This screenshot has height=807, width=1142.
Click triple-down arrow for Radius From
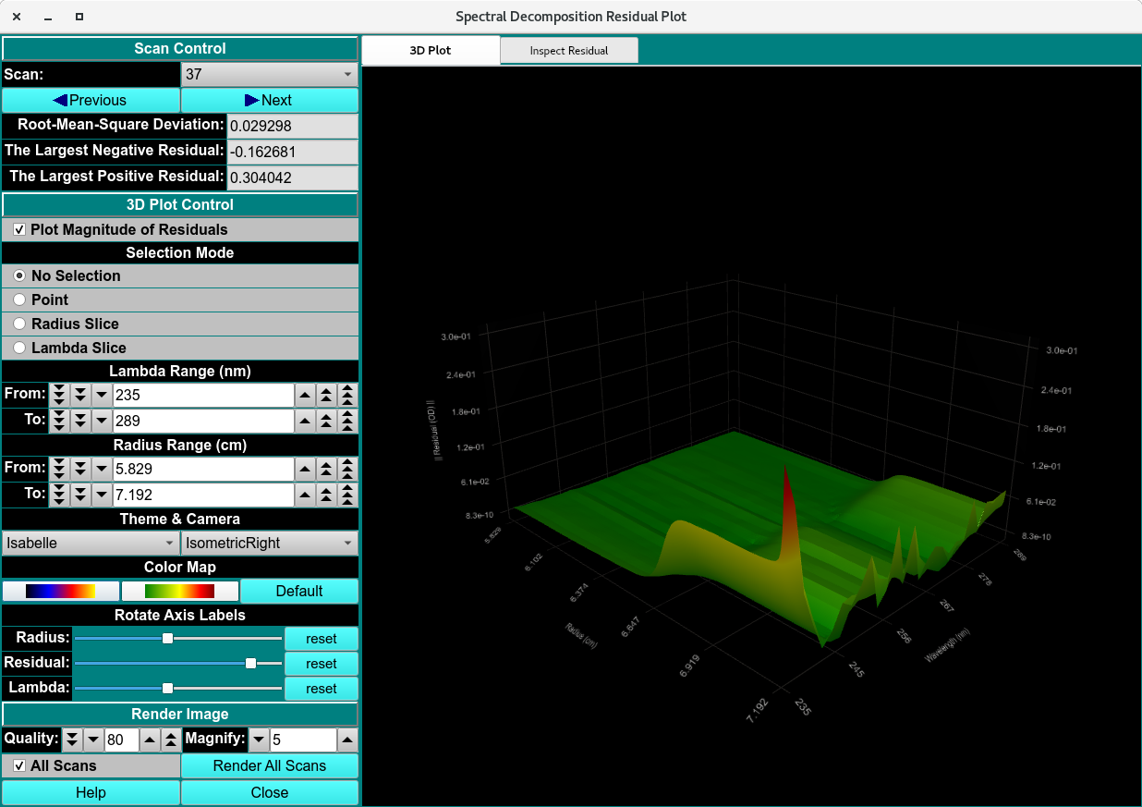pyautogui.click(x=59, y=469)
